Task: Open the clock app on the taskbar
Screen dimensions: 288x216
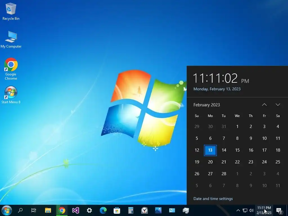Action: tap(145, 210)
